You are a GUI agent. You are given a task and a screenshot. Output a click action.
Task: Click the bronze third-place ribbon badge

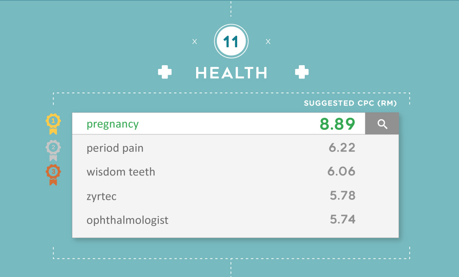click(x=53, y=175)
